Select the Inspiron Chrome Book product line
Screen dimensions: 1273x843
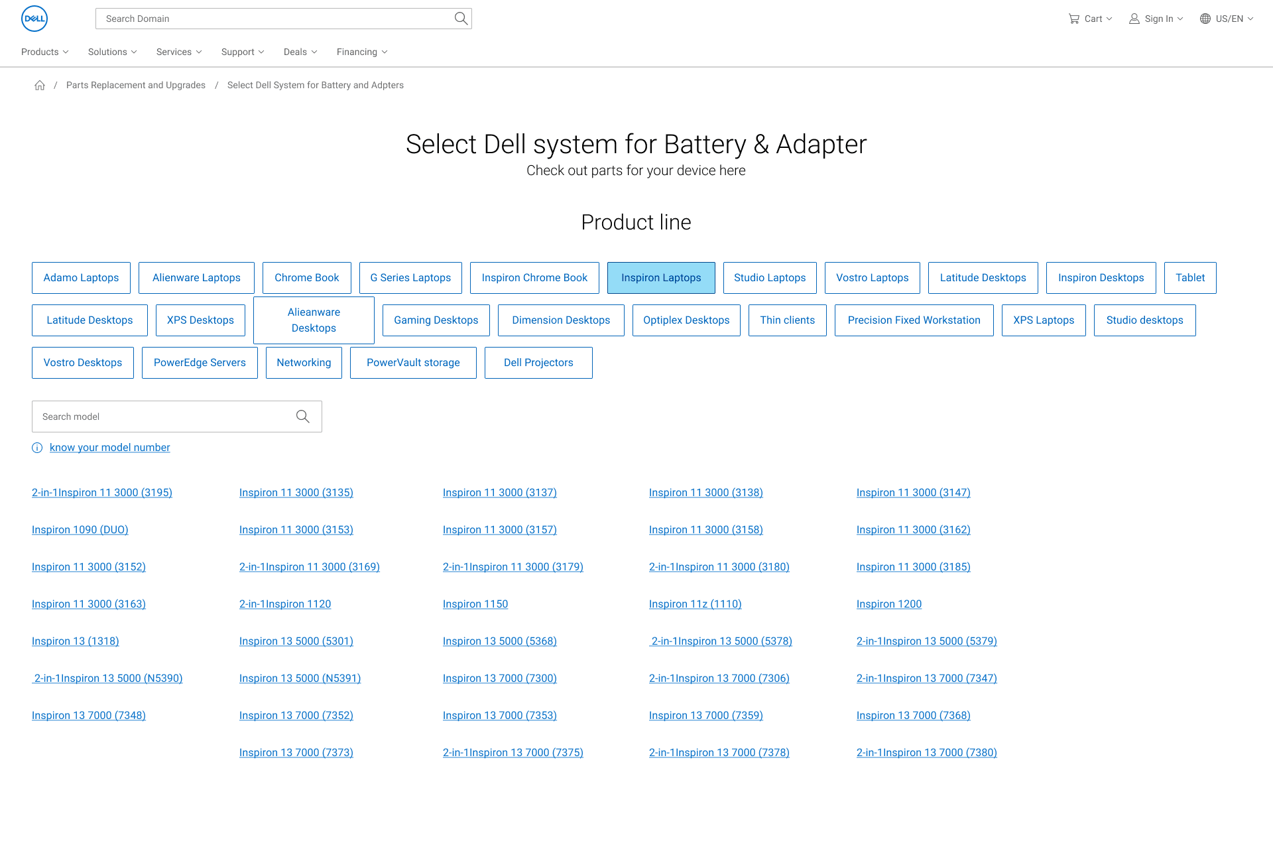pos(534,278)
